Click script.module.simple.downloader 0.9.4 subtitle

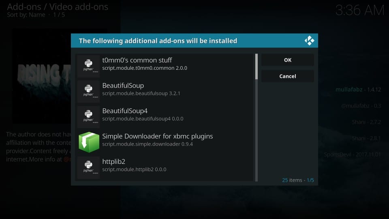pyautogui.click(x=147, y=144)
